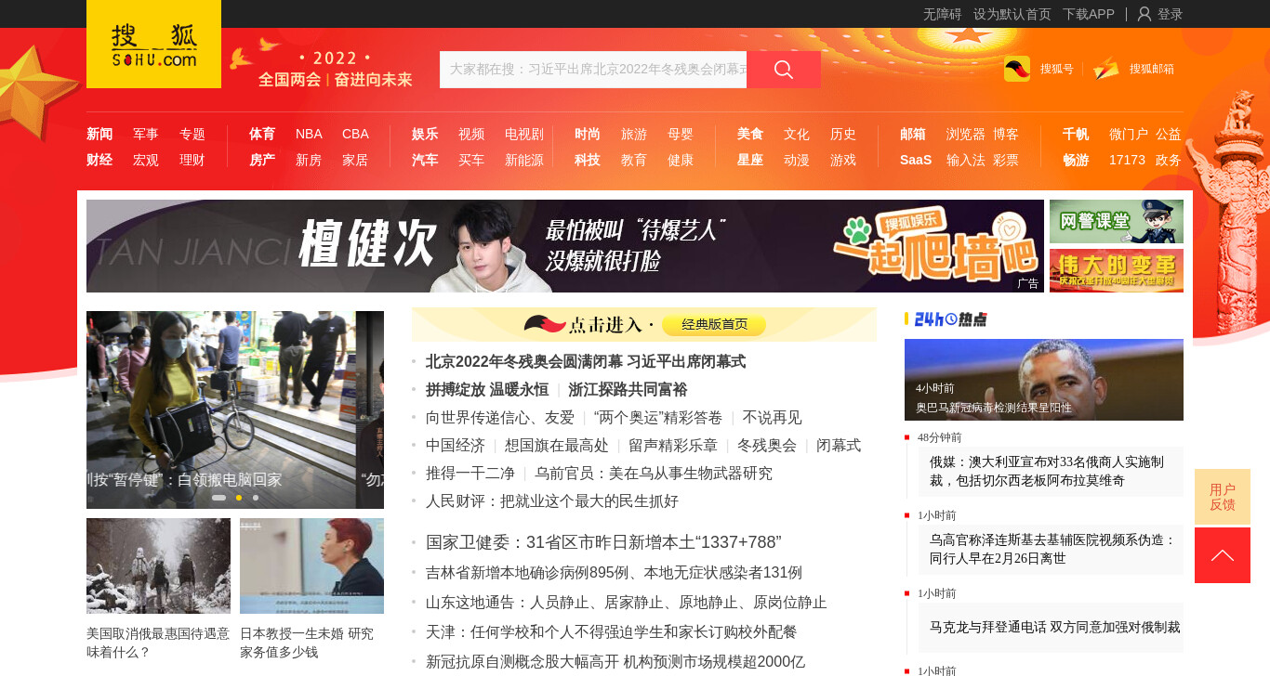Click the back-to-top arrow button
This screenshot has width=1270, height=676.
(x=1223, y=555)
